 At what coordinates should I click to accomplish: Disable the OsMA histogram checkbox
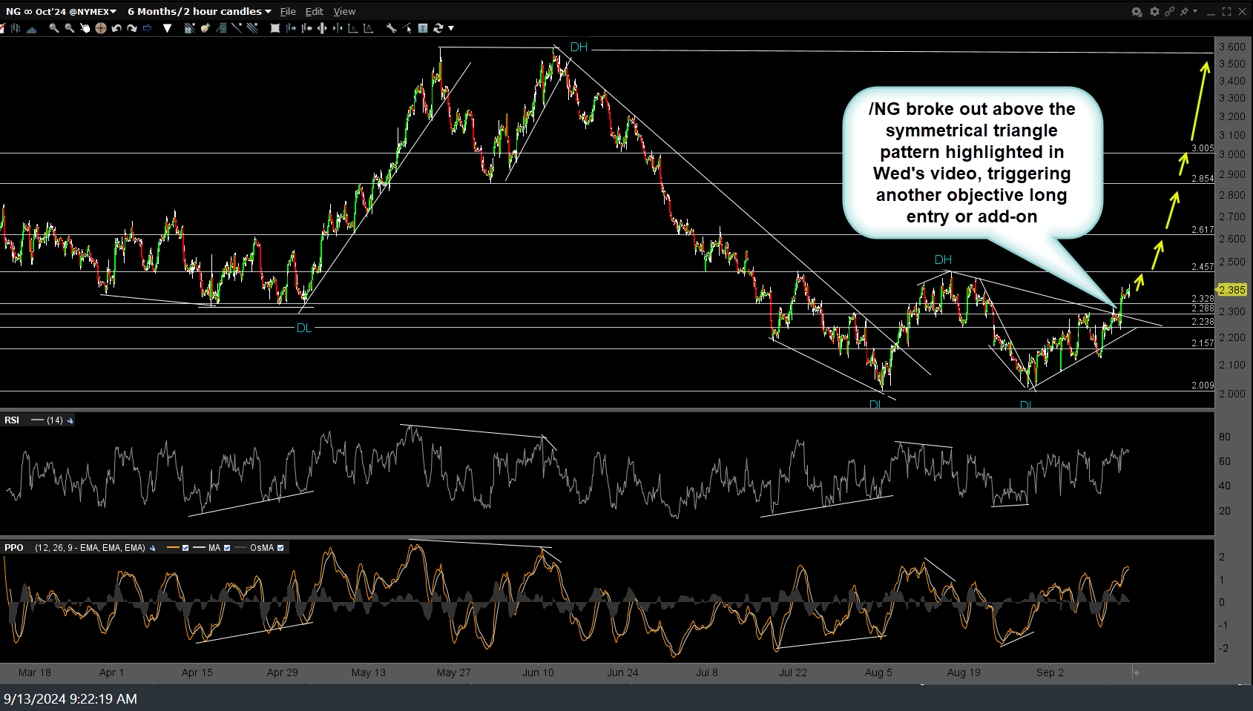pyautogui.click(x=280, y=548)
